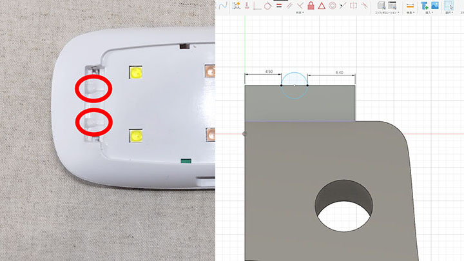This screenshot has width=464, height=261.
Task: Expand the 挿入 insert dropdown
Action: click(x=429, y=13)
